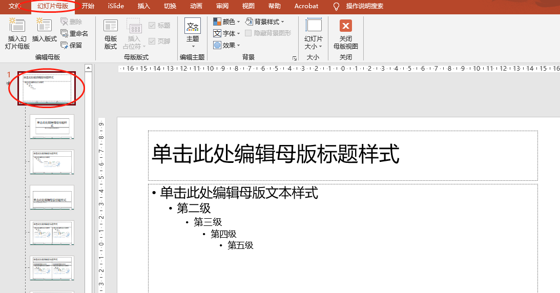560x293 pixels.
Task: Select the first layout thumbnail under master
Action: coord(52,127)
